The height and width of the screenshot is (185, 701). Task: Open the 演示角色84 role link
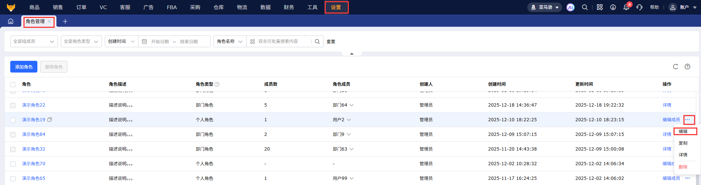(34, 134)
